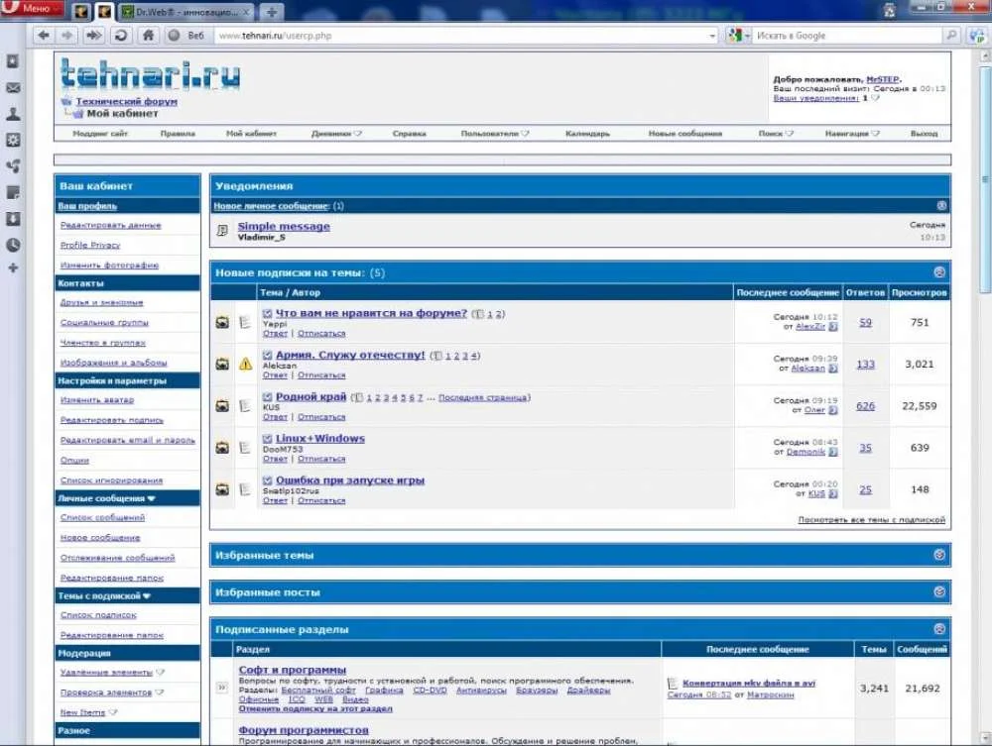Open Правила in the forum navbar
The image size is (992, 746).
(x=178, y=134)
